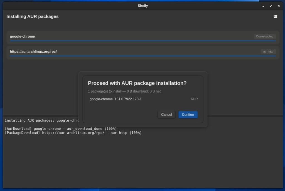The height and width of the screenshot is (191, 285).
Task: Click version 151.0.7922.173-1 in dialog
Action: pyautogui.click(x=128, y=99)
